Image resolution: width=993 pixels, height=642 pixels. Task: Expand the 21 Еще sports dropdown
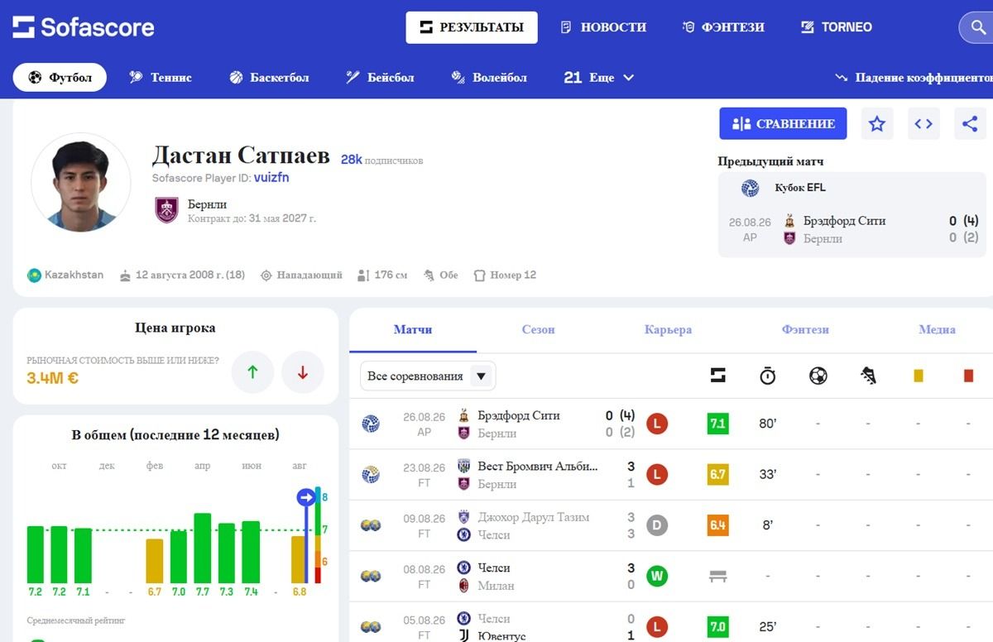pyautogui.click(x=599, y=78)
